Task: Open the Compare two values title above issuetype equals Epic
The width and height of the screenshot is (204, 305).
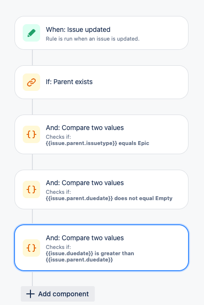Action: [x=85, y=128]
